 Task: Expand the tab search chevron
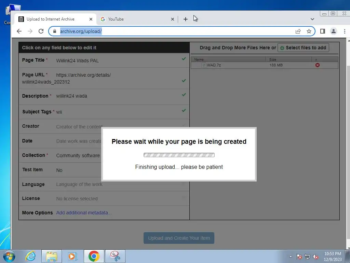[312, 19]
